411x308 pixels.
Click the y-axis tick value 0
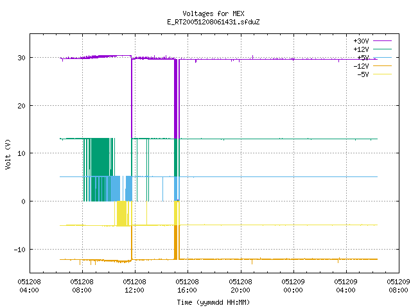click(24, 201)
